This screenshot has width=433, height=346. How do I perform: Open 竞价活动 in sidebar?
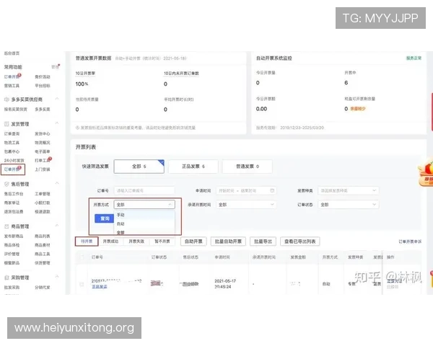pos(43,76)
